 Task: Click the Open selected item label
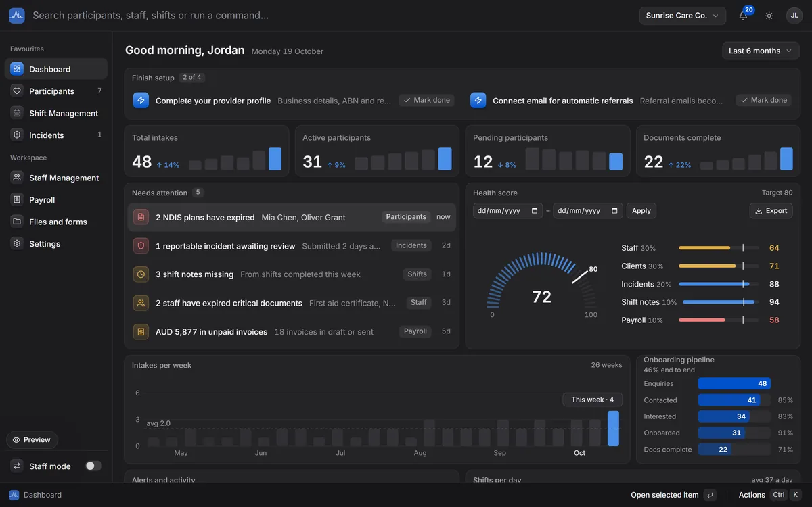(x=664, y=495)
